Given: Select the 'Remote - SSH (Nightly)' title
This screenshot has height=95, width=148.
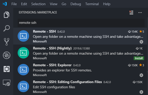Looking at the screenshot, I should (52, 48).
